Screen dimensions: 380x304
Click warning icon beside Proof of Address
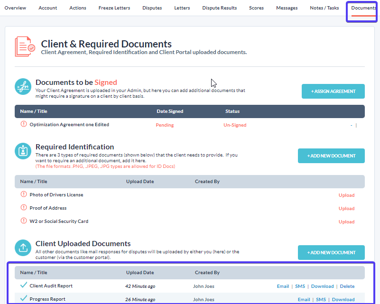pyautogui.click(x=24, y=208)
